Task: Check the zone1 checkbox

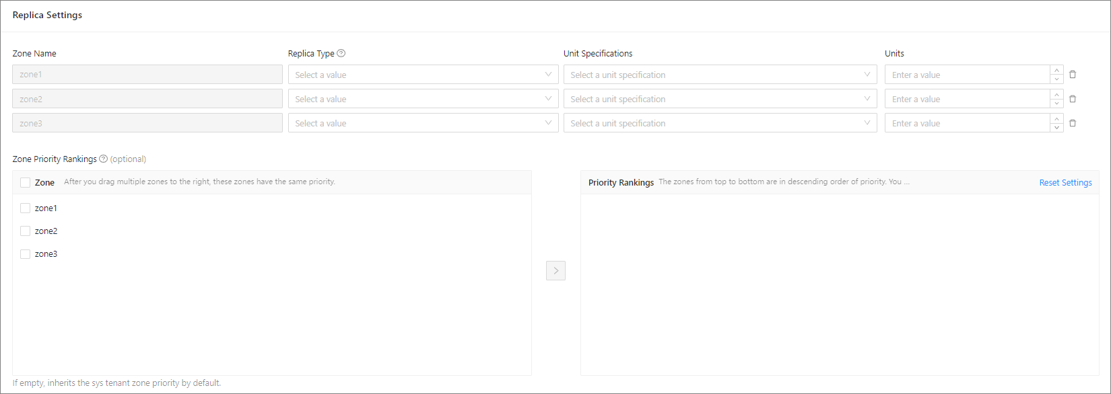Action: [x=26, y=208]
